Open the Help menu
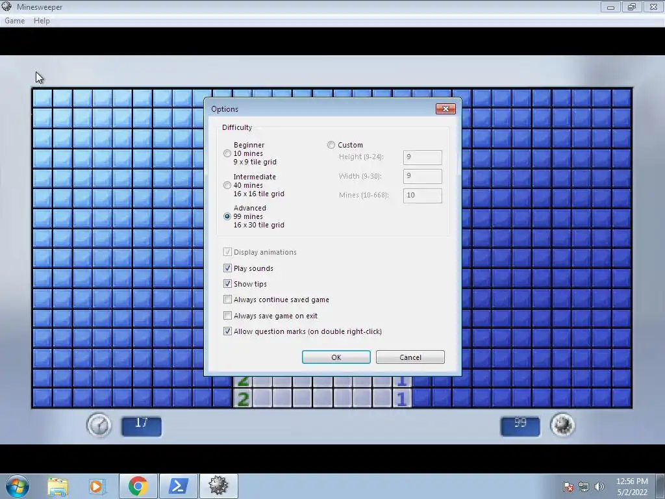The image size is (665, 499). (x=42, y=21)
